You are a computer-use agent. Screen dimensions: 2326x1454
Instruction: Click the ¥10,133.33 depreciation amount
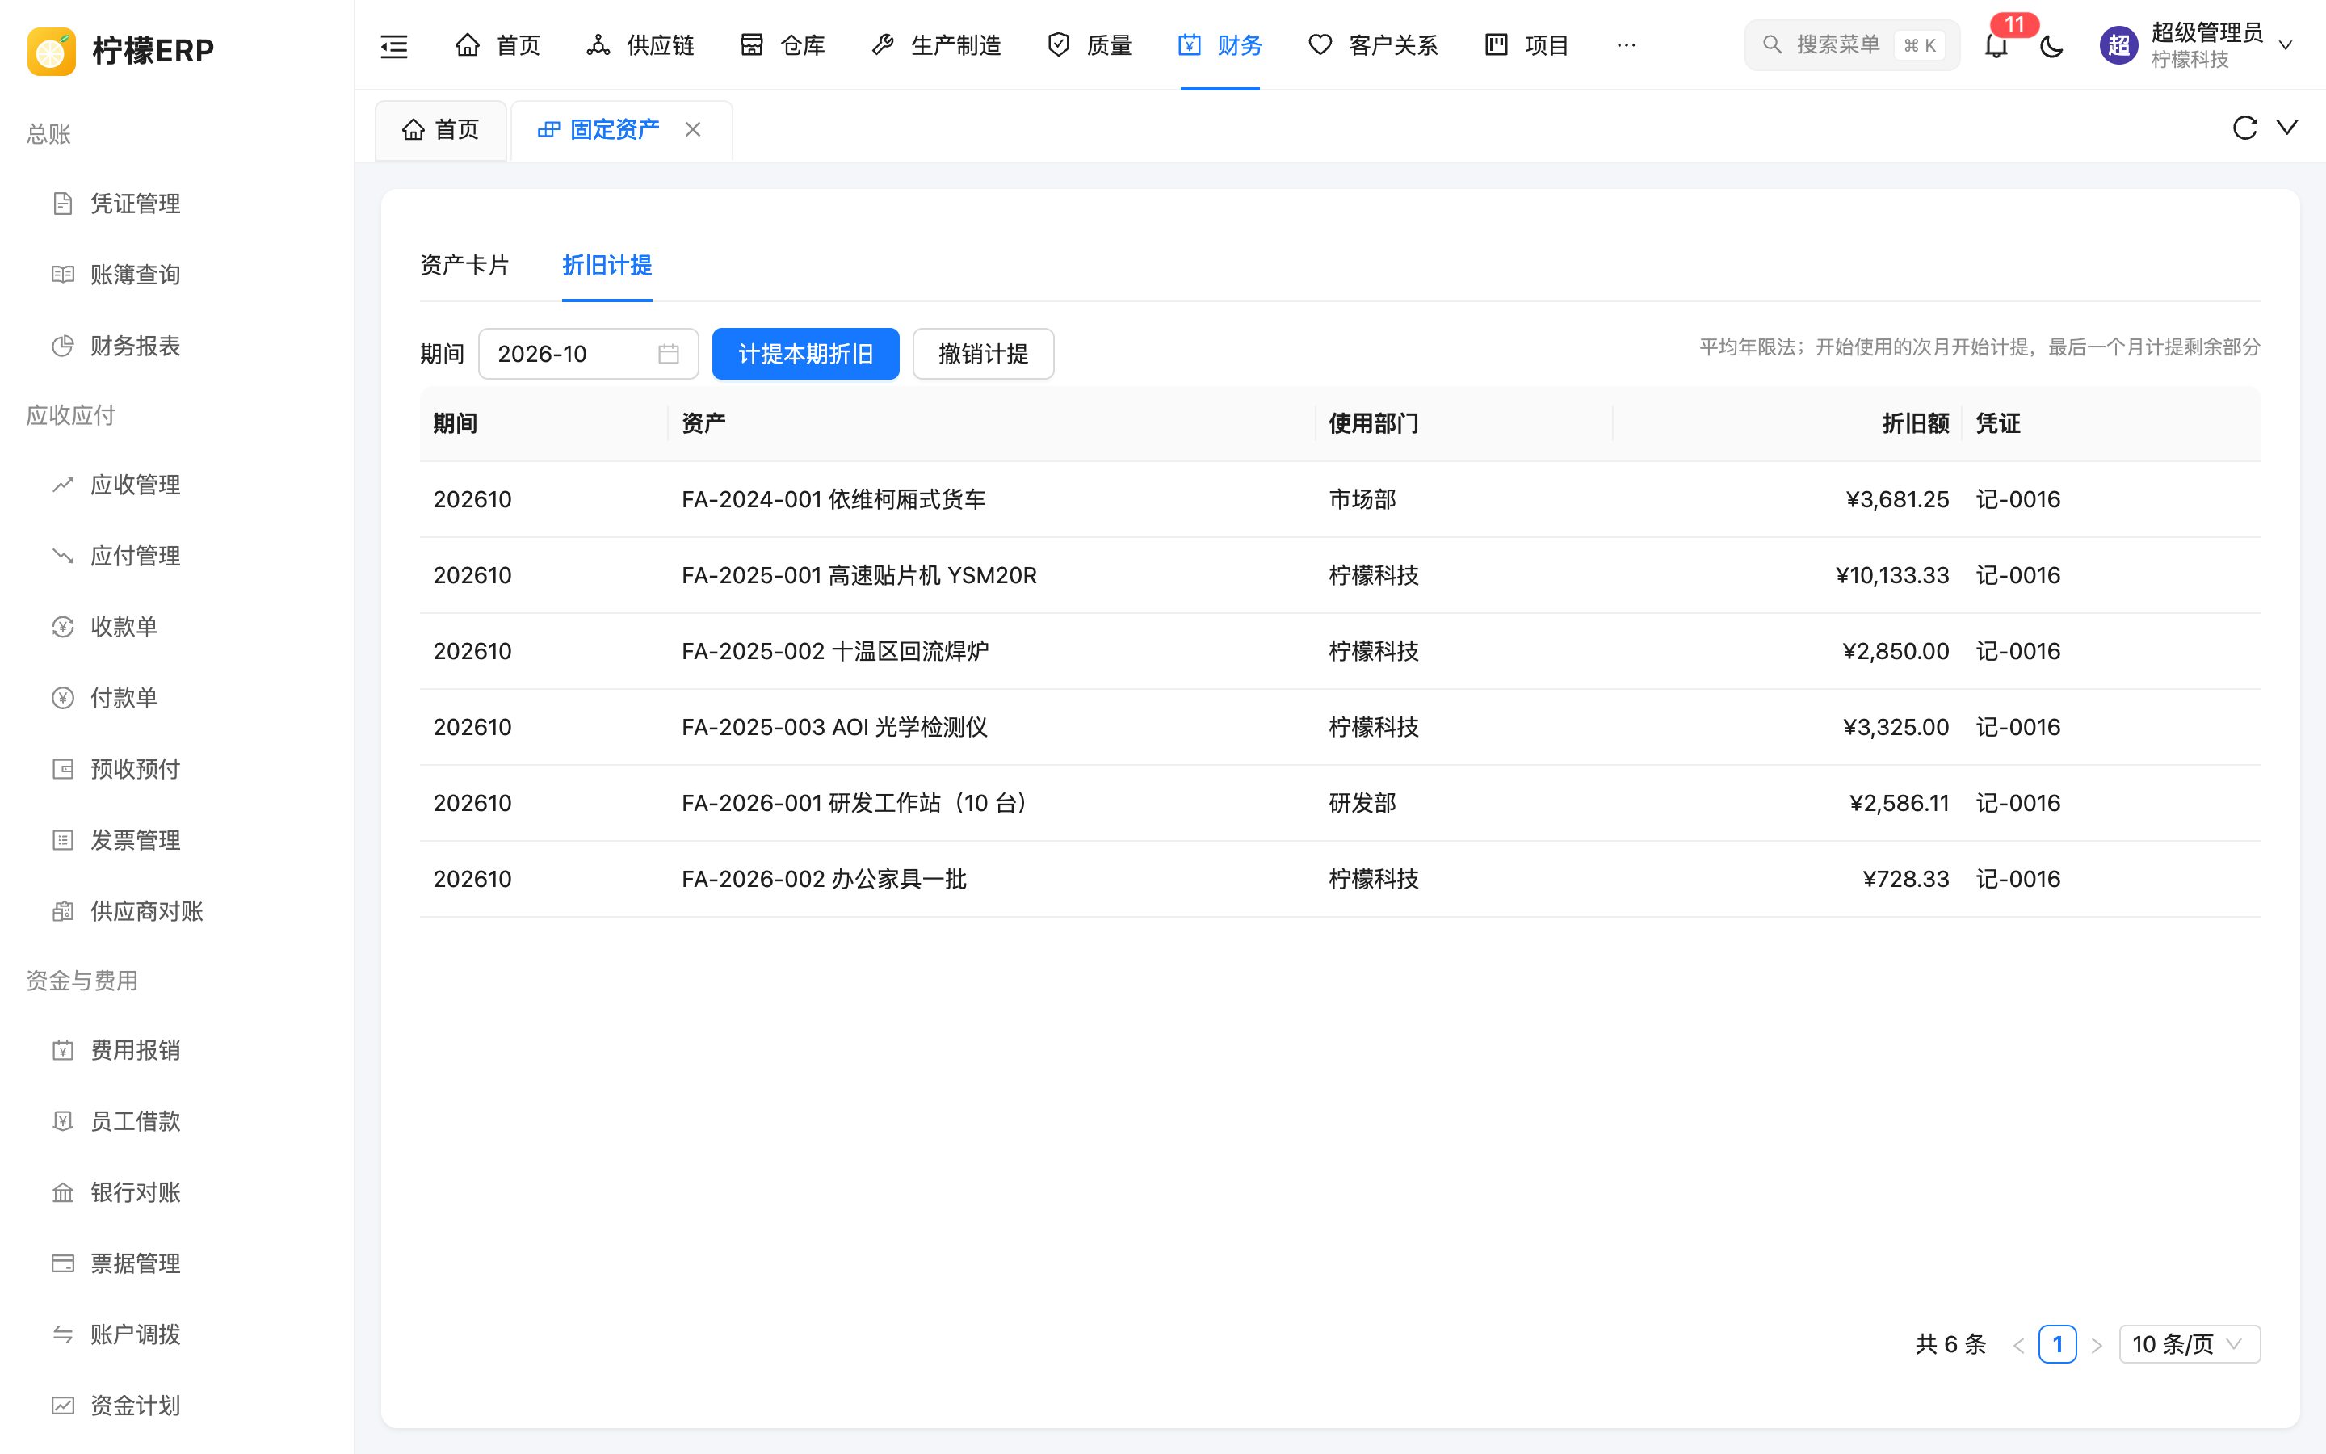click(x=1891, y=575)
